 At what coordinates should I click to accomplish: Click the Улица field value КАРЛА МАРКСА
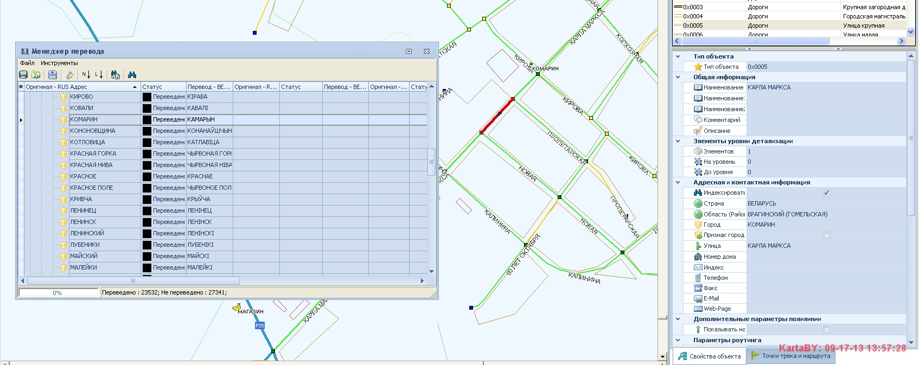coord(769,246)
